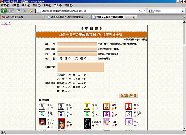Click the 自我介紹 self-introduction text area
Screen dimensions: 186x135
(x=80, y=67)
